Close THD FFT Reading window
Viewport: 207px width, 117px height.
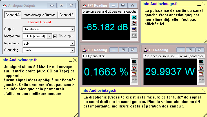133,50
